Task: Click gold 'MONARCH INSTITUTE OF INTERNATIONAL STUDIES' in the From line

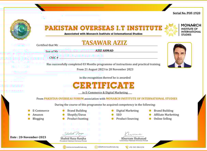Action: 141,99
